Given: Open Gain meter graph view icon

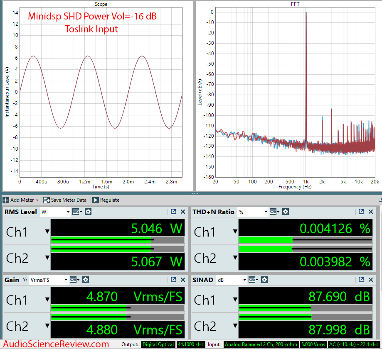Looking at the screenshot, I should (x=74, y=280).
